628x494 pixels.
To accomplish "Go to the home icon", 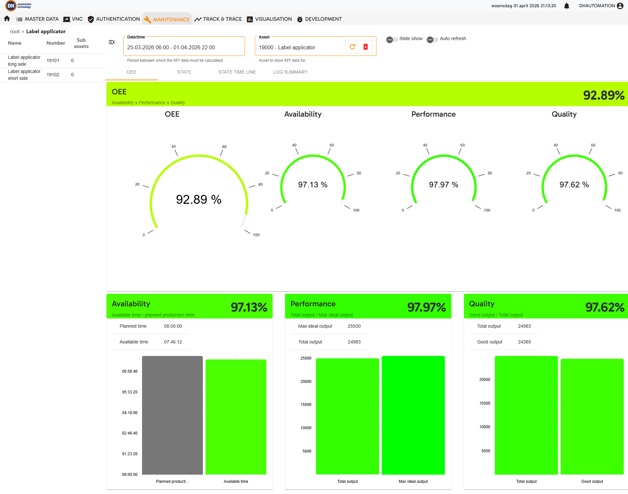I will click(x=7, y=19).
